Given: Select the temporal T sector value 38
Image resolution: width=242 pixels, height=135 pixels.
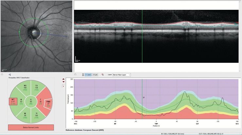Looking at the screenshot, I should point(41,102).
